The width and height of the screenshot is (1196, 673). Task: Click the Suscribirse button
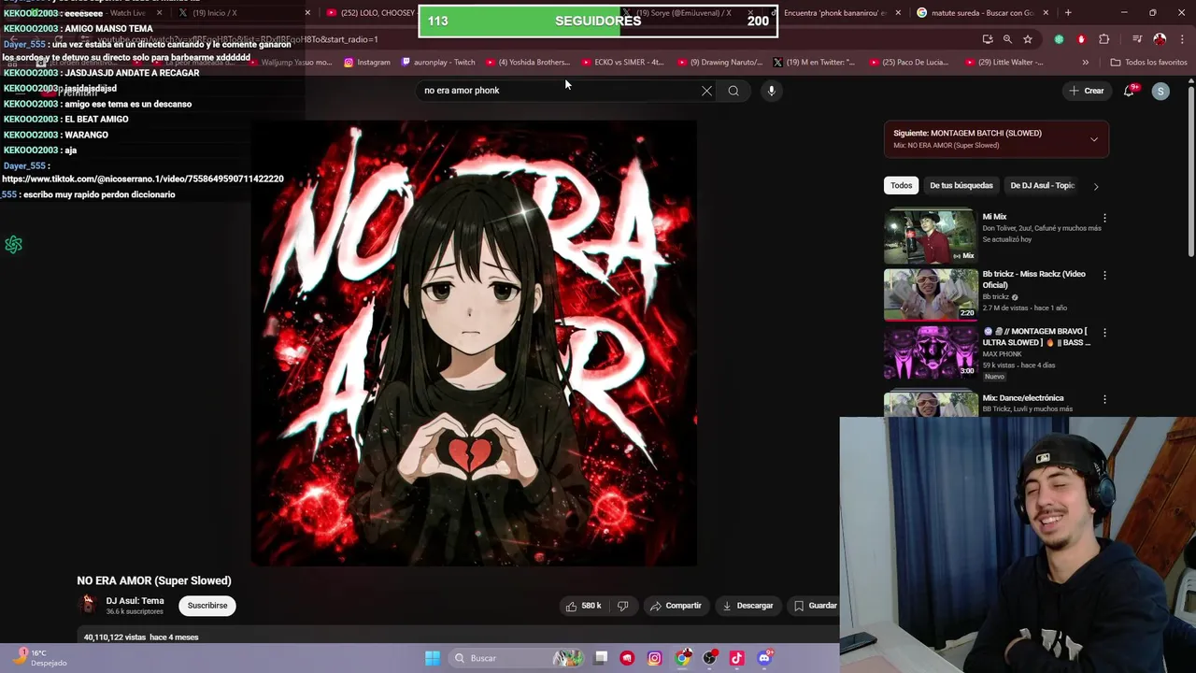207,606
